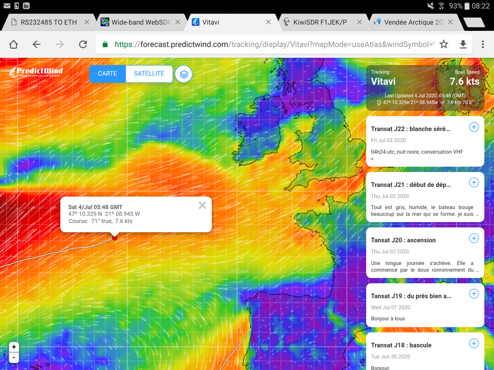494x370 pixels.
Task: Go back to the previous page
Action: pyautogui.click(x=37, y=44)
